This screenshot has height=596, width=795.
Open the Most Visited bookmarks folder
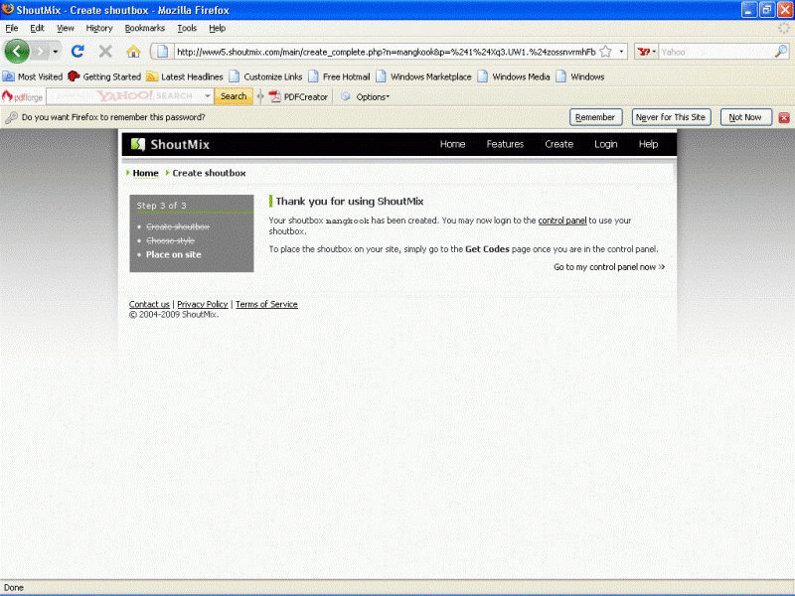[x=33, y=76]
